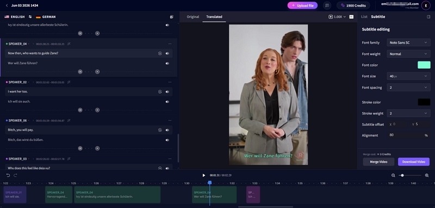Image resolution: width=435 pixels, height=208 pixels.
Task: Zoom out the timeline
Action: (x=393, y=175)
